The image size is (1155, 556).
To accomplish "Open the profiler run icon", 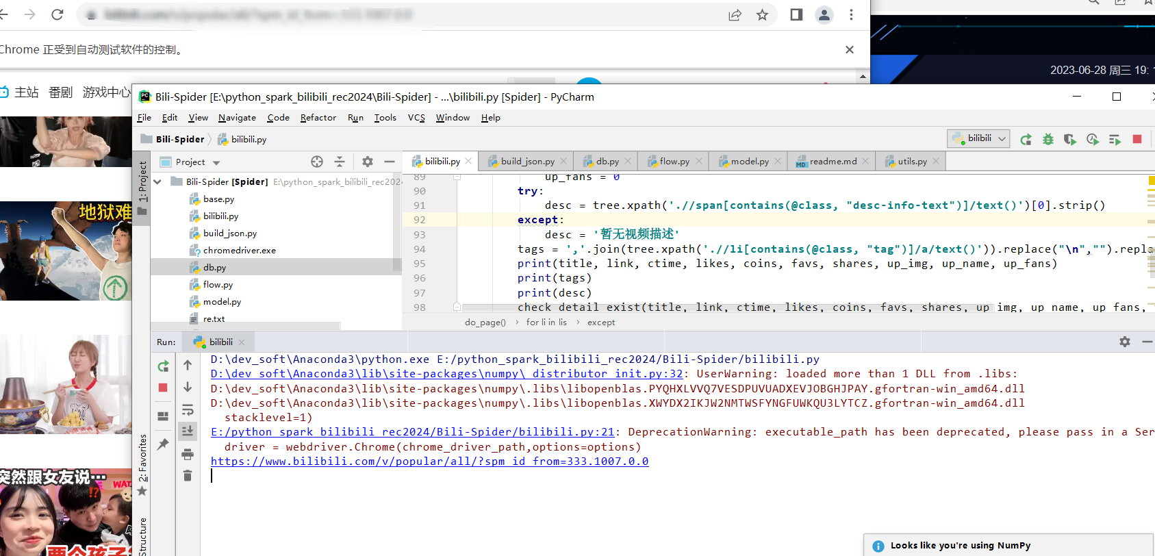I will tap(1093, 140).
